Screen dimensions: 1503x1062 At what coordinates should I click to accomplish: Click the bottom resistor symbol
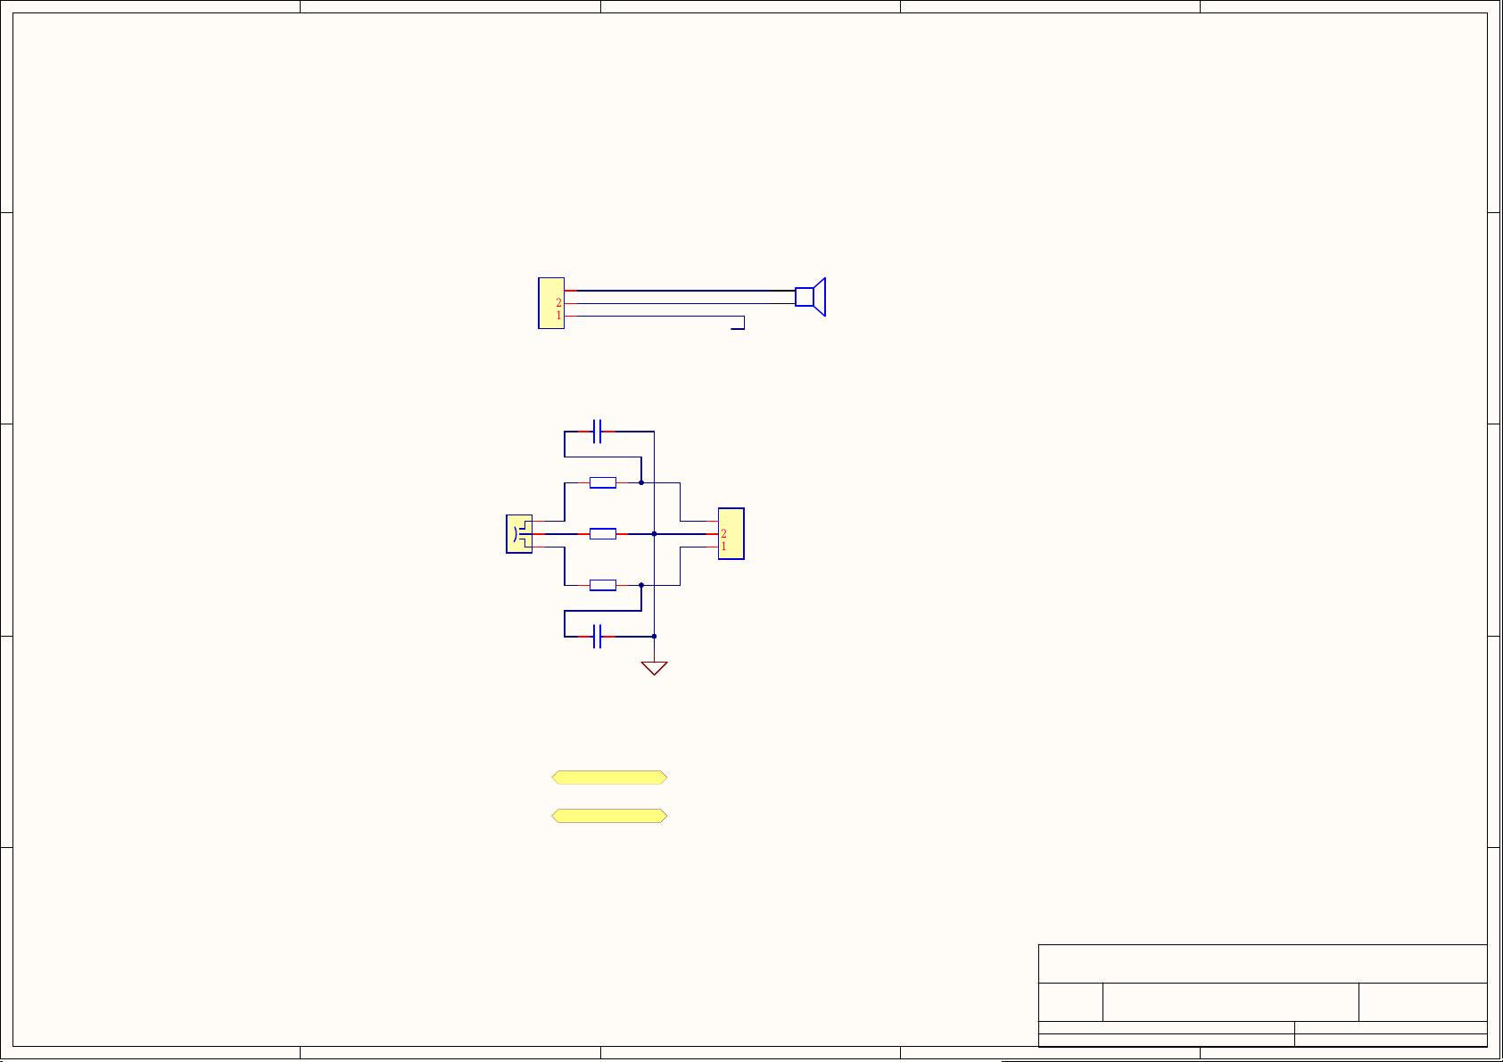click(x=603, y=585)
